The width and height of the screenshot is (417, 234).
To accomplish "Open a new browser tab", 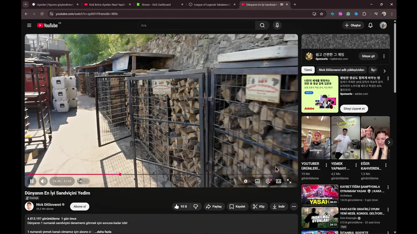I will tap(295, 5).
